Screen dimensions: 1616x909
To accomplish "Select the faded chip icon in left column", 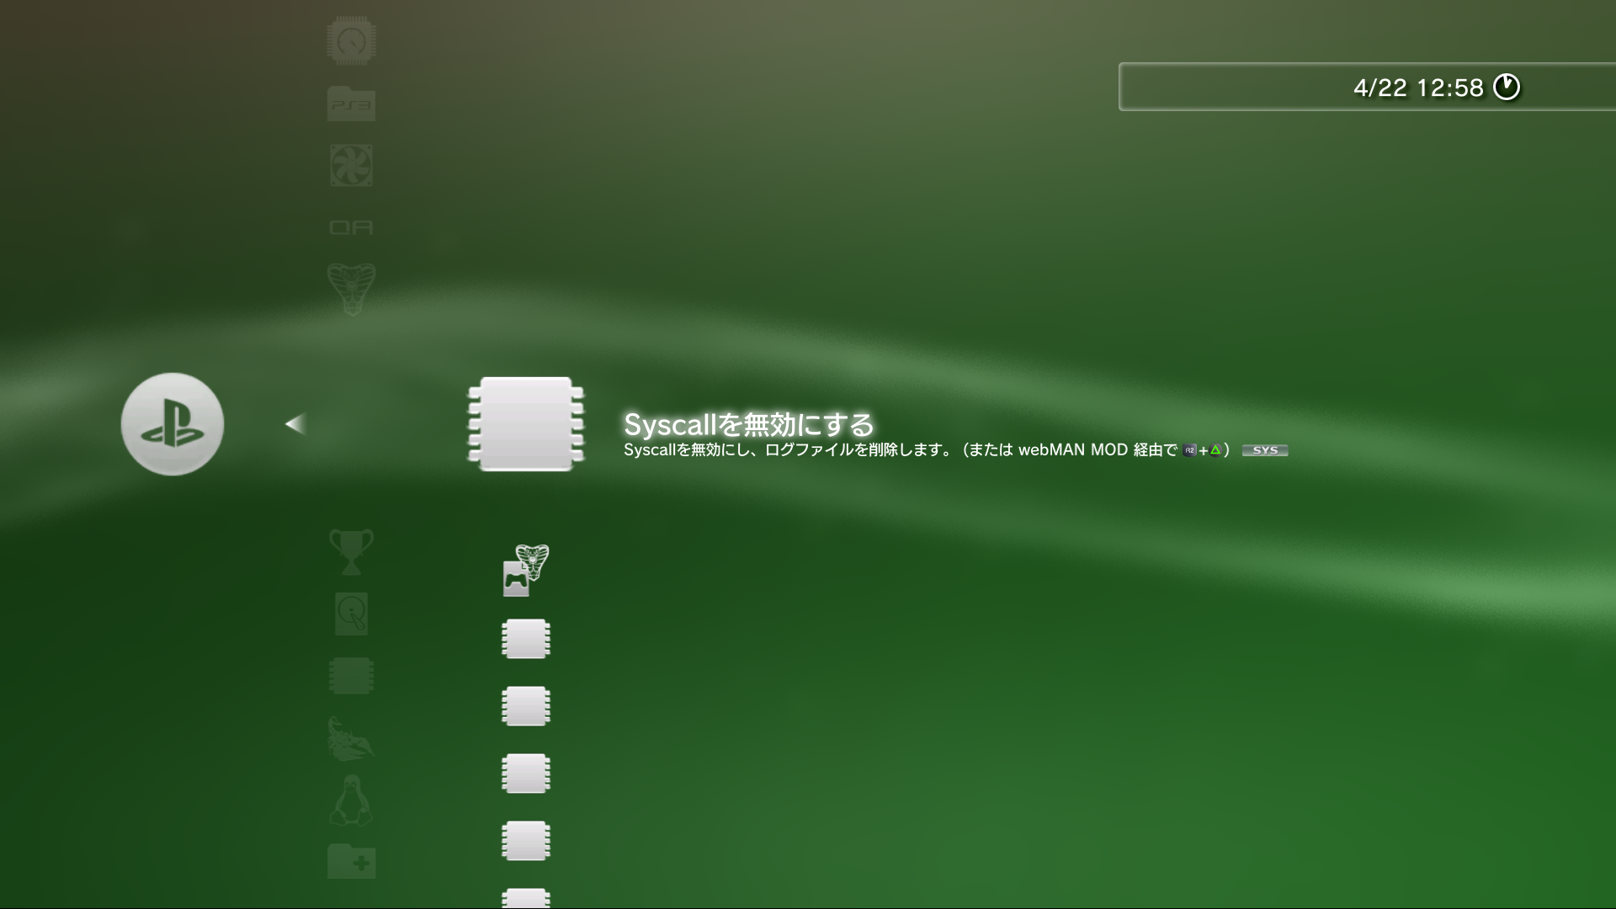I will (x=351, y=676).
